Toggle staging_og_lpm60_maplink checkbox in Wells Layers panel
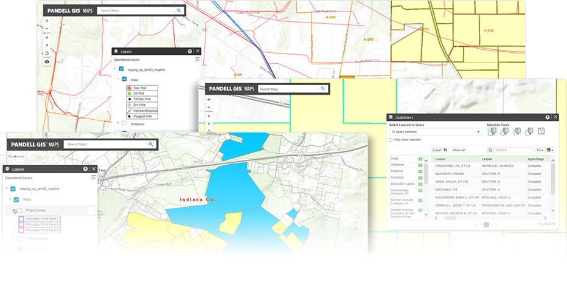567x296 pixels. (x=122, y=69)
